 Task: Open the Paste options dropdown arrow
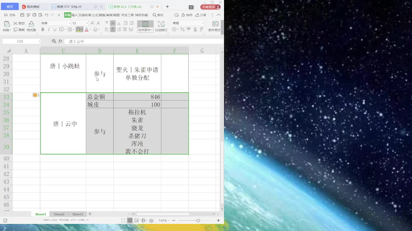pyautogui.click(x=11, y=30)
